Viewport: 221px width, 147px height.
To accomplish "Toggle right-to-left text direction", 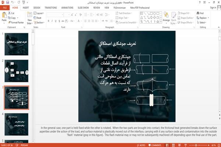I will point(106,21).
